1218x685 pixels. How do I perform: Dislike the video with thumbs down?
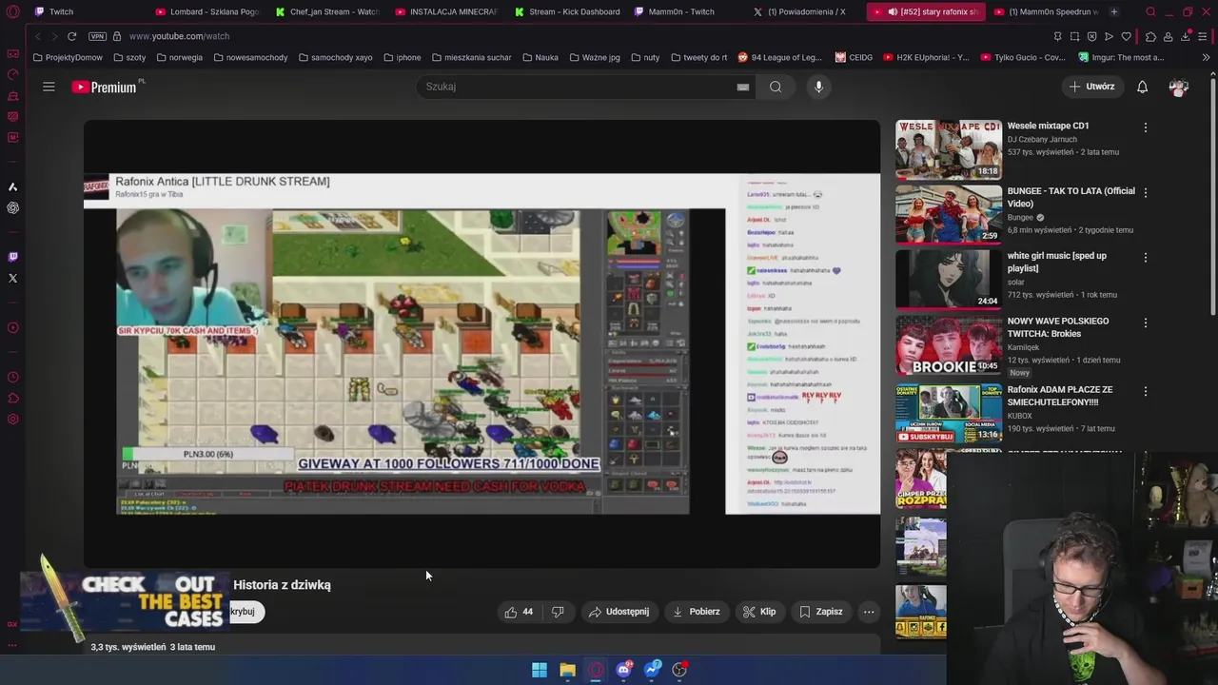click(x=558, y=612)
